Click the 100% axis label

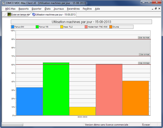(13, 31)
